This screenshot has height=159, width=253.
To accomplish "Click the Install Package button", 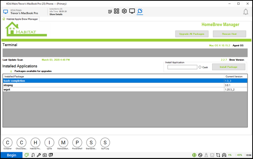I will [x=229, y=67].
